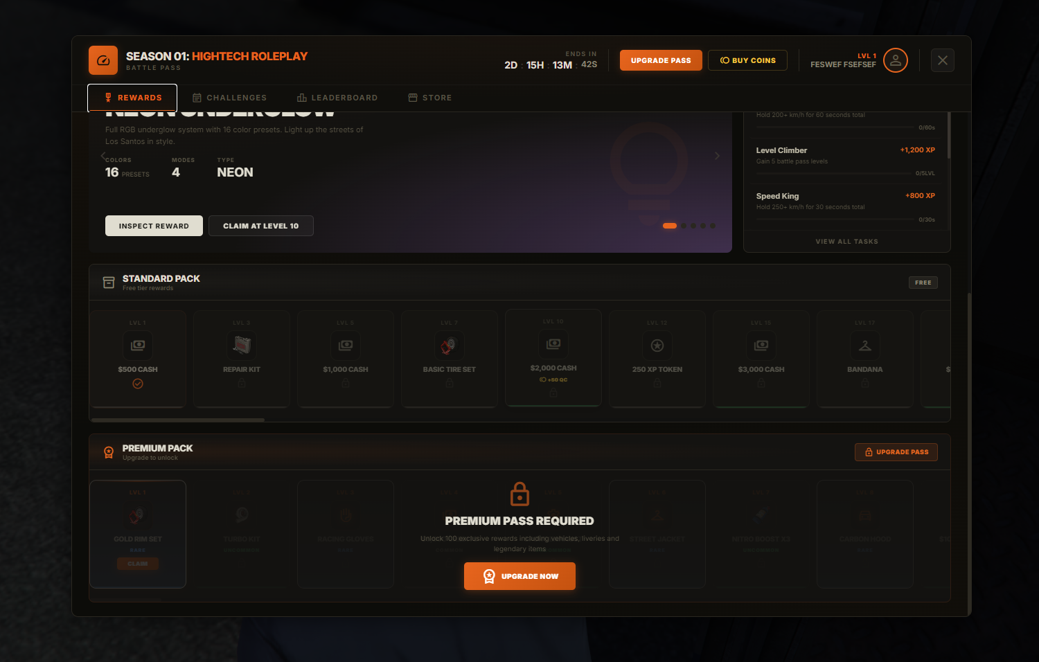Select the Basic Tire Set reward icon
1039x662 pixels.
coord(450,345)
